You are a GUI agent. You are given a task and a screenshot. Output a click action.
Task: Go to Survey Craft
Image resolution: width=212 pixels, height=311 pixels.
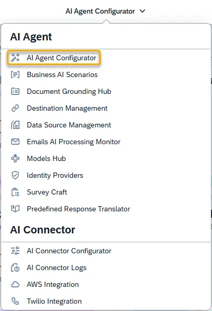[x=47, y=192]
